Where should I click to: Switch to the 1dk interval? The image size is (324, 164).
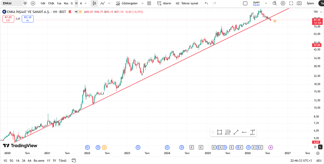click(x=43, y=3)
